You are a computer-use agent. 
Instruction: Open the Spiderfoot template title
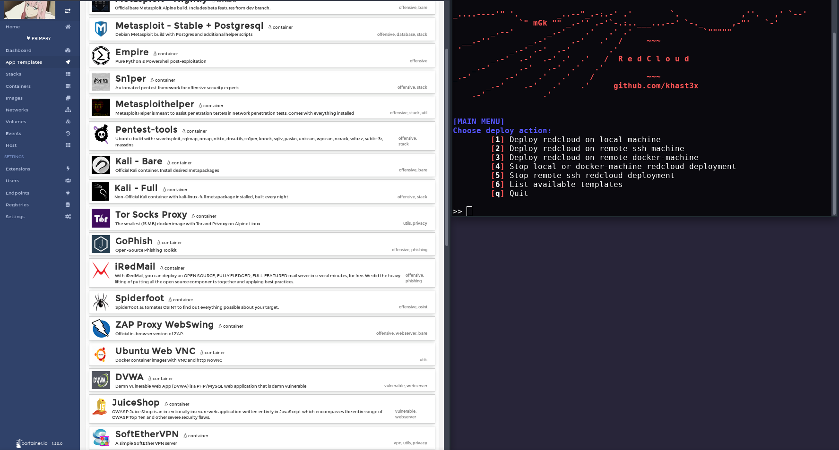pos(139,298)
